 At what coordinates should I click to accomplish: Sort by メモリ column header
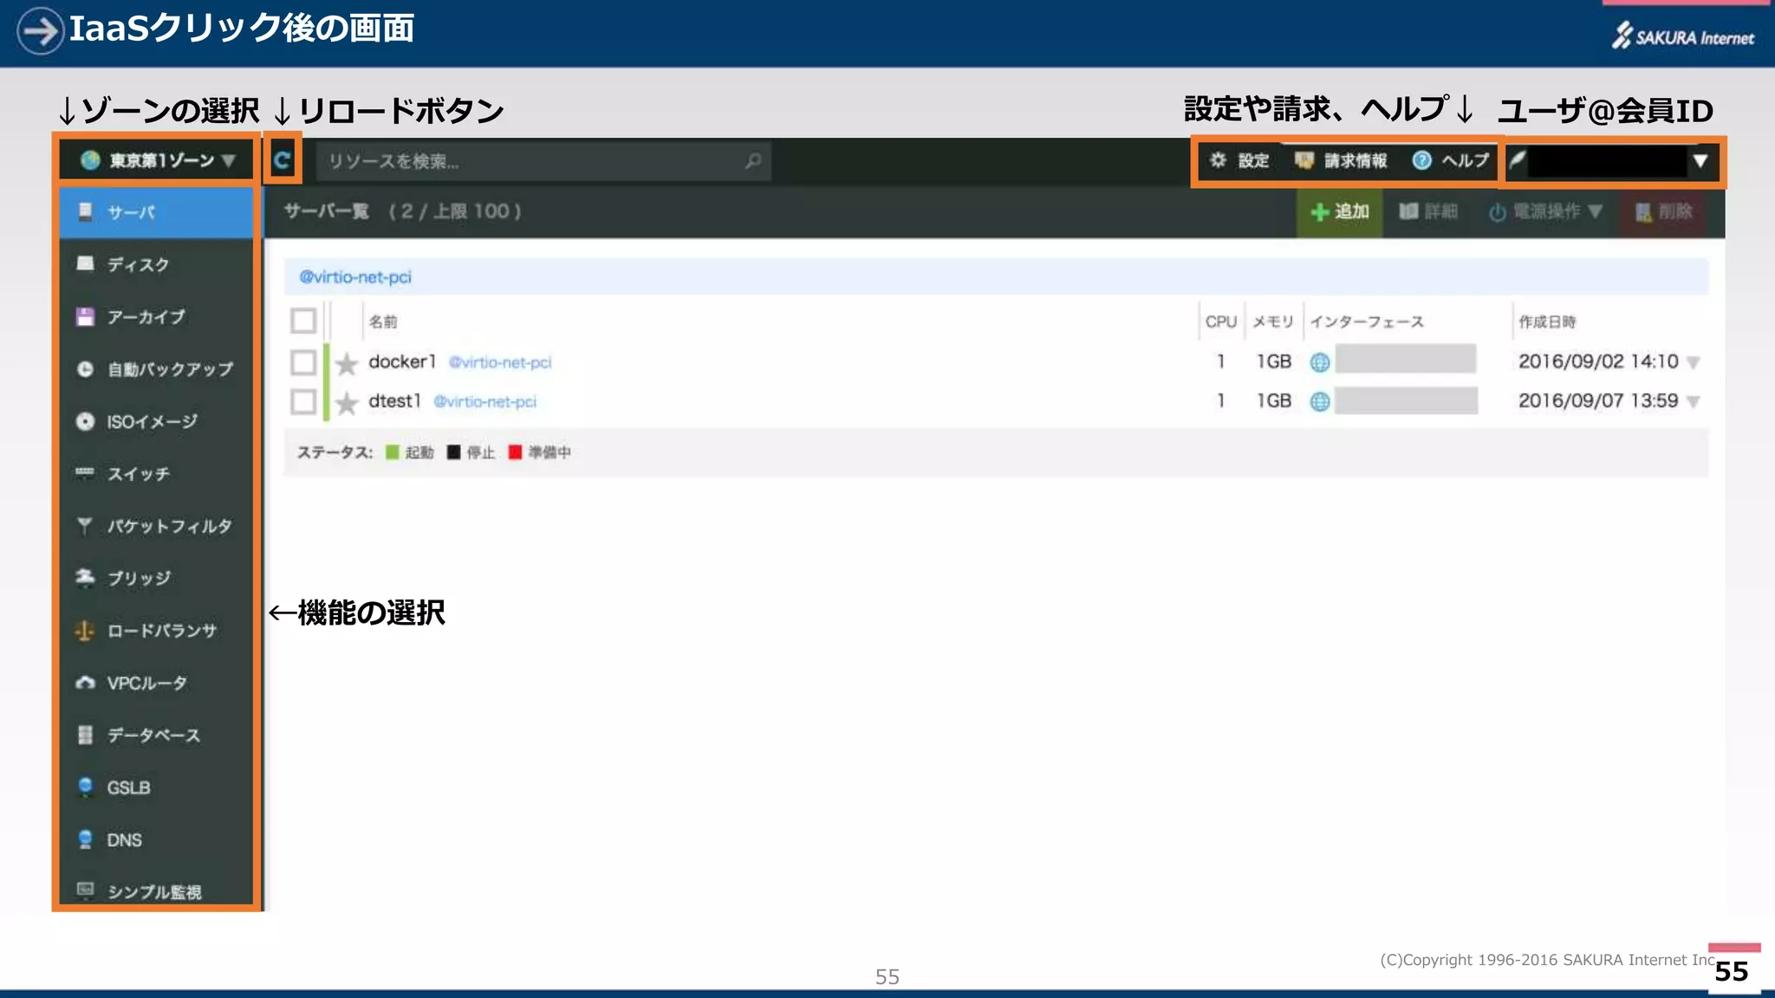(1272, 321)
